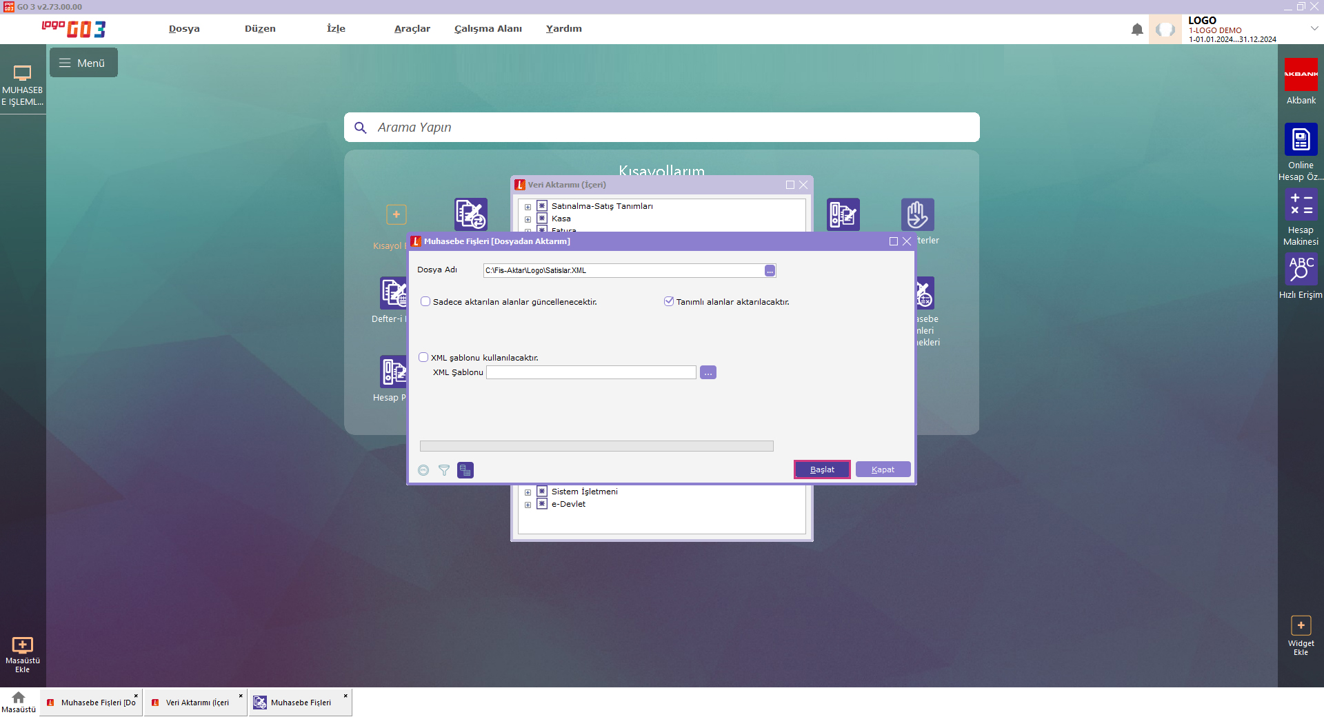The image size is (1324, 717).
Task: Click the notification bell icon
Action: [x=1137, y=29]
